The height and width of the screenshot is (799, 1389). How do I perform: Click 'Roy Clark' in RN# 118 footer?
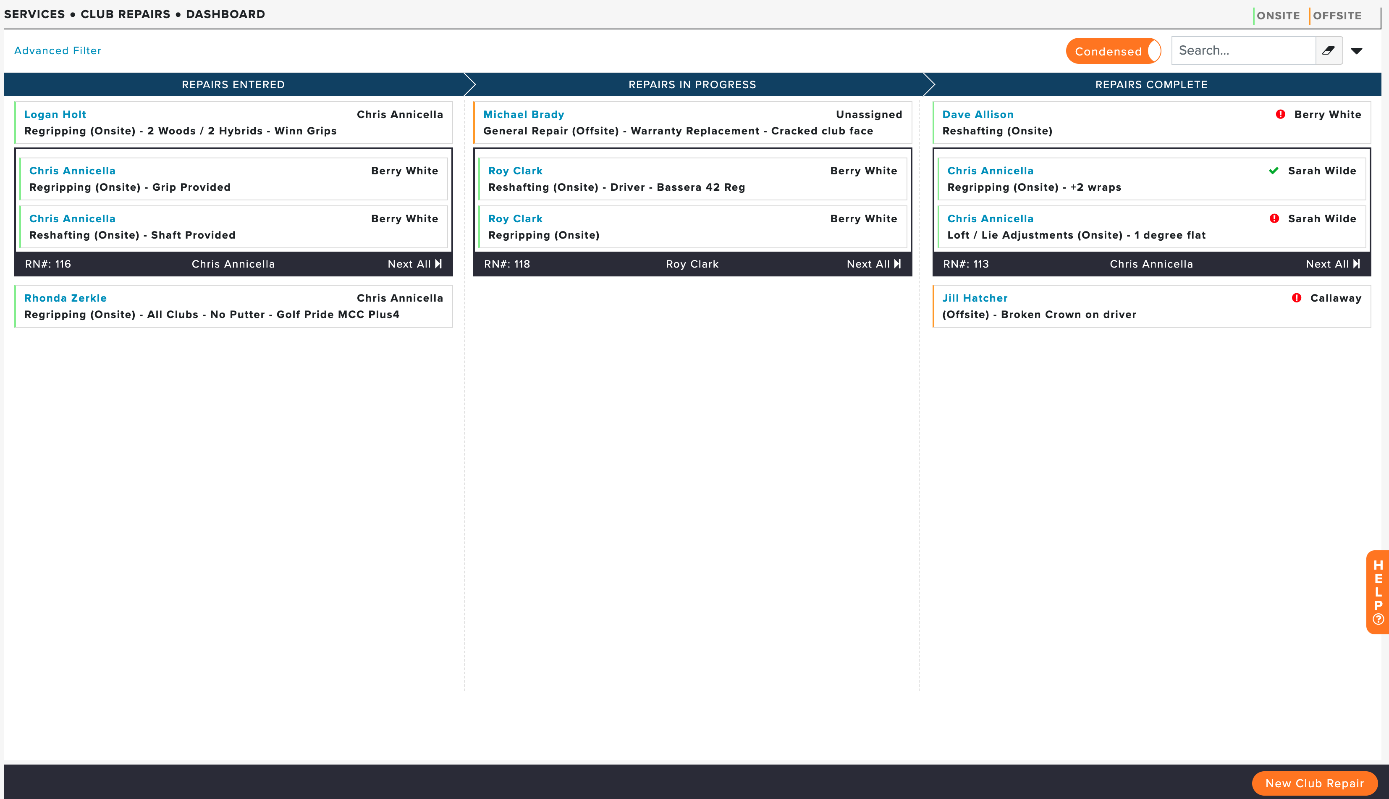pos(692,264)
